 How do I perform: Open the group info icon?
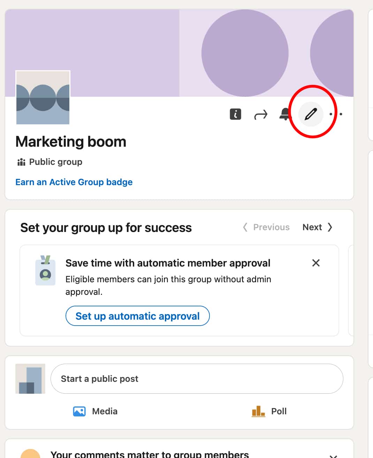[235, 114]
